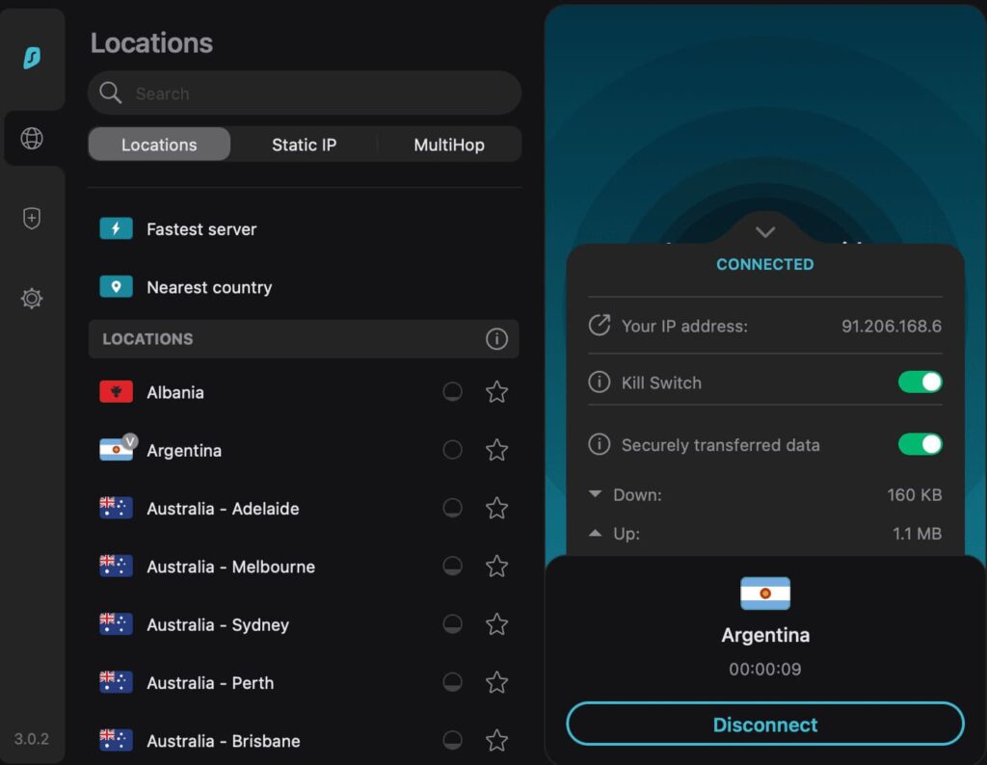The height and width of the screenshot is (765, 987).
Task: Click the Australia - Brisbane flag icon
Action: (116, 740)
